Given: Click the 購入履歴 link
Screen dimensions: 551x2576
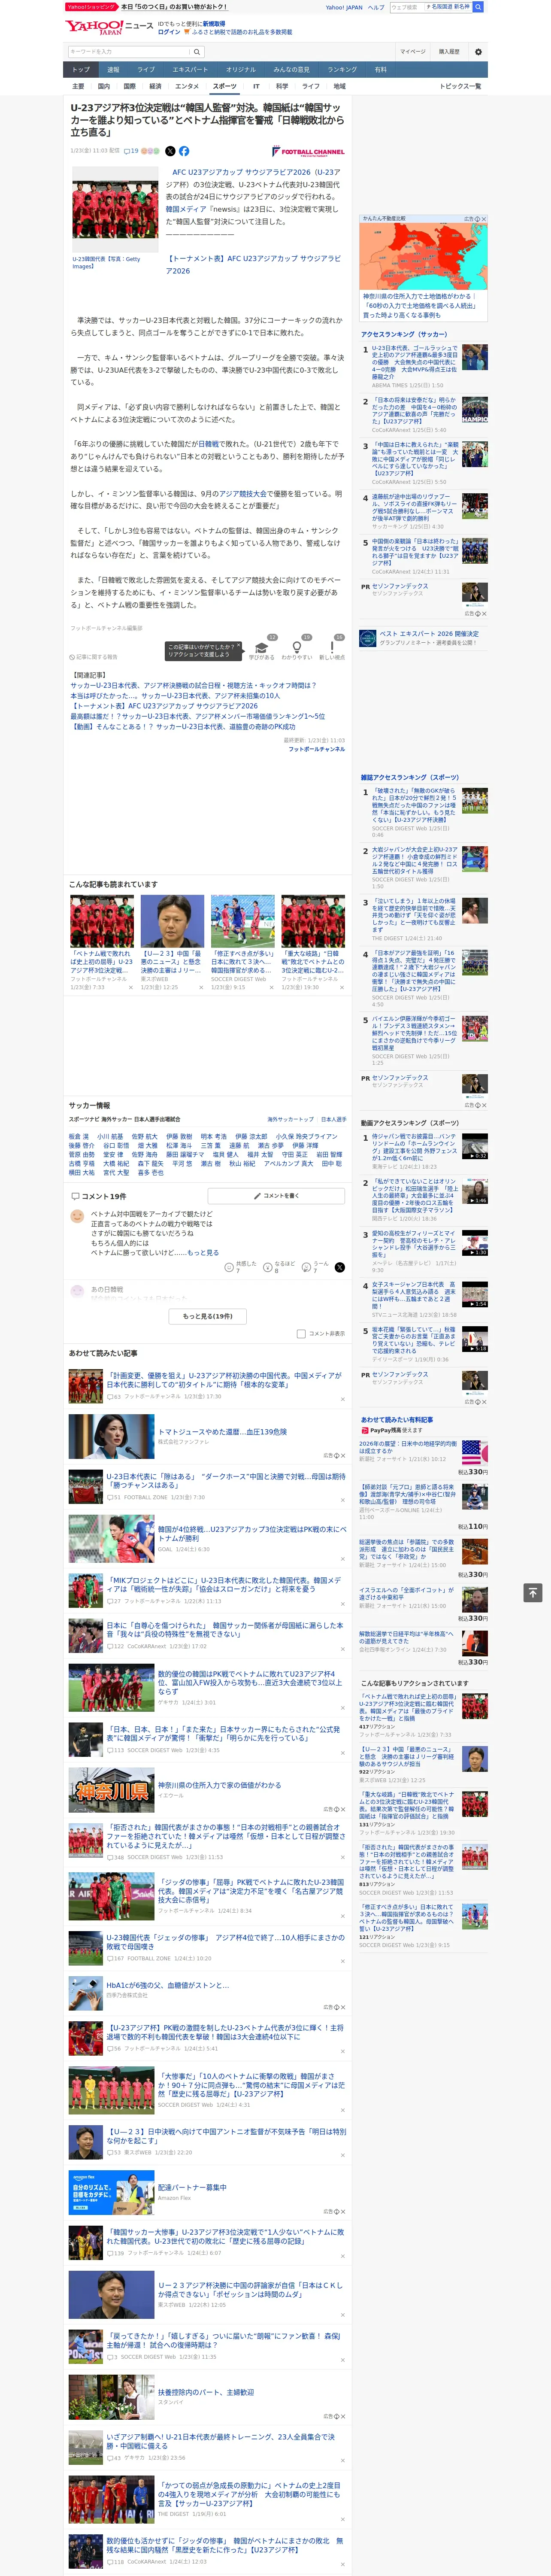Looking at the screenshot, I should point(449,51).
